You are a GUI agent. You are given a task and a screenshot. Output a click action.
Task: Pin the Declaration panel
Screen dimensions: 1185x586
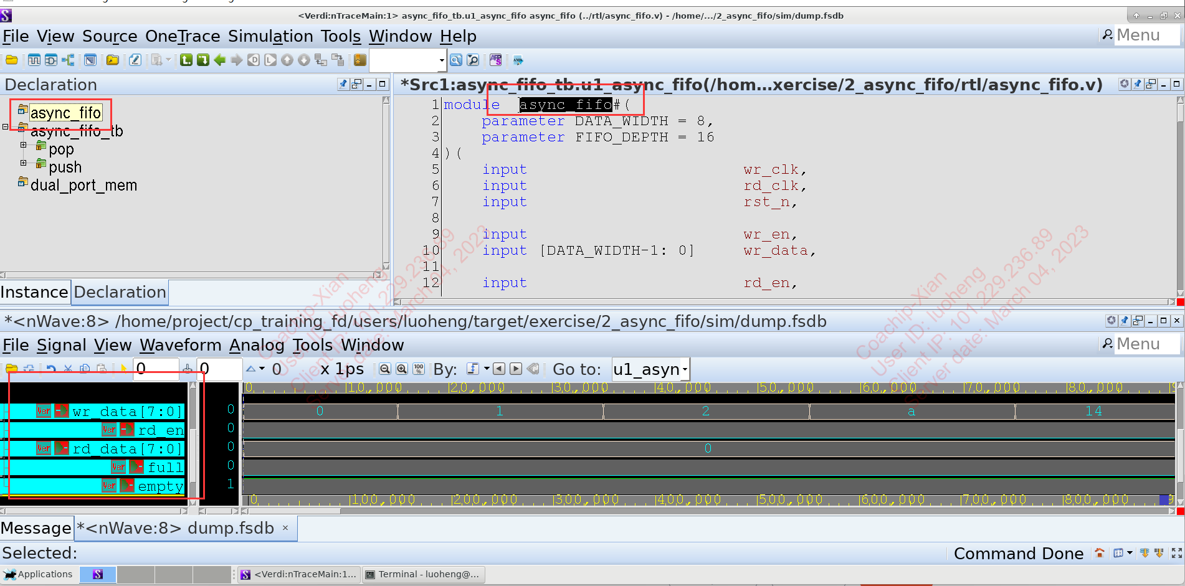tap(343, 84)
